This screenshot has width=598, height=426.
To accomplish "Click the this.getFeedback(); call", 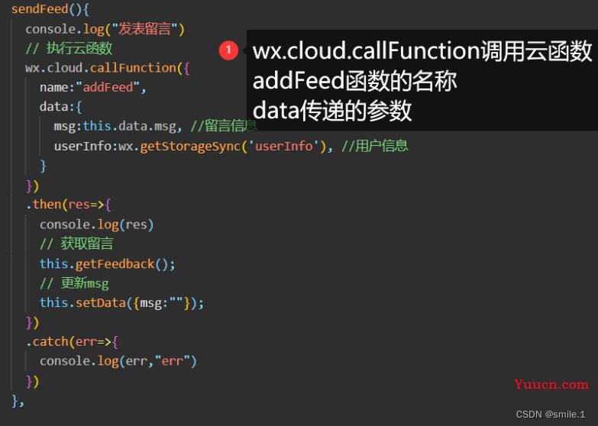I will click(107, 264).
